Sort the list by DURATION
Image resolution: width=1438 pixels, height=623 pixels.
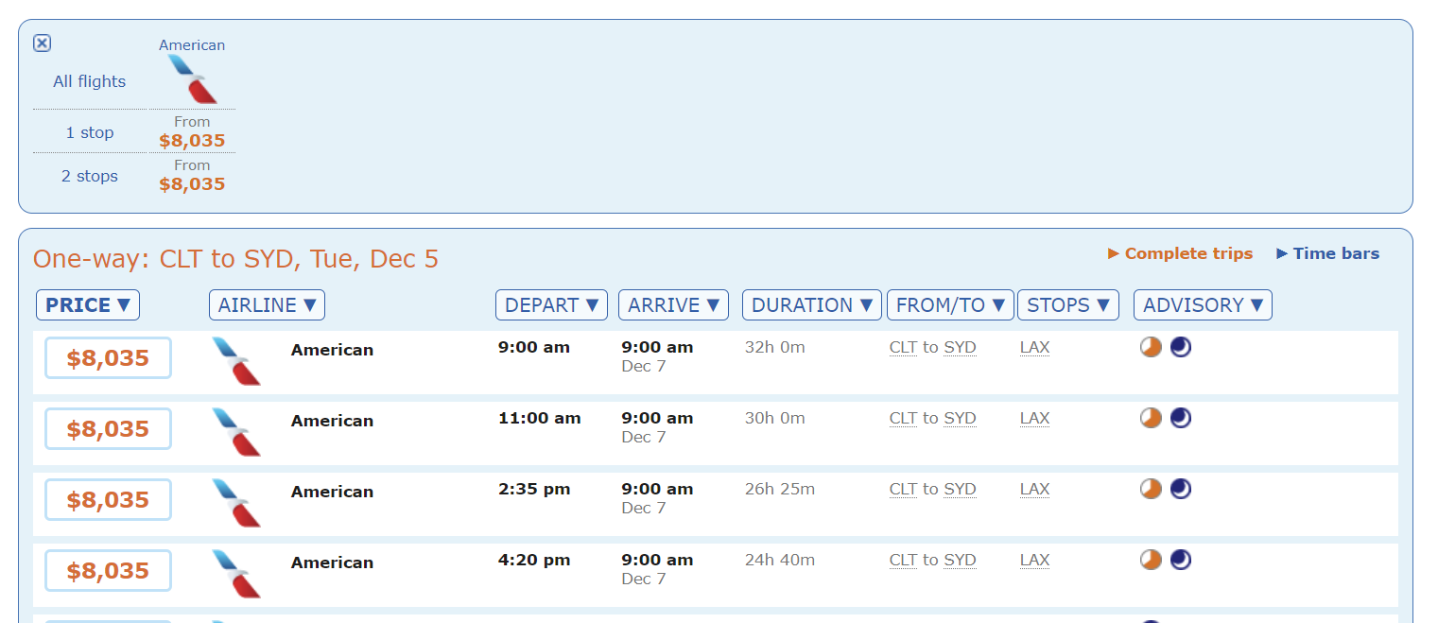point(811,305)
